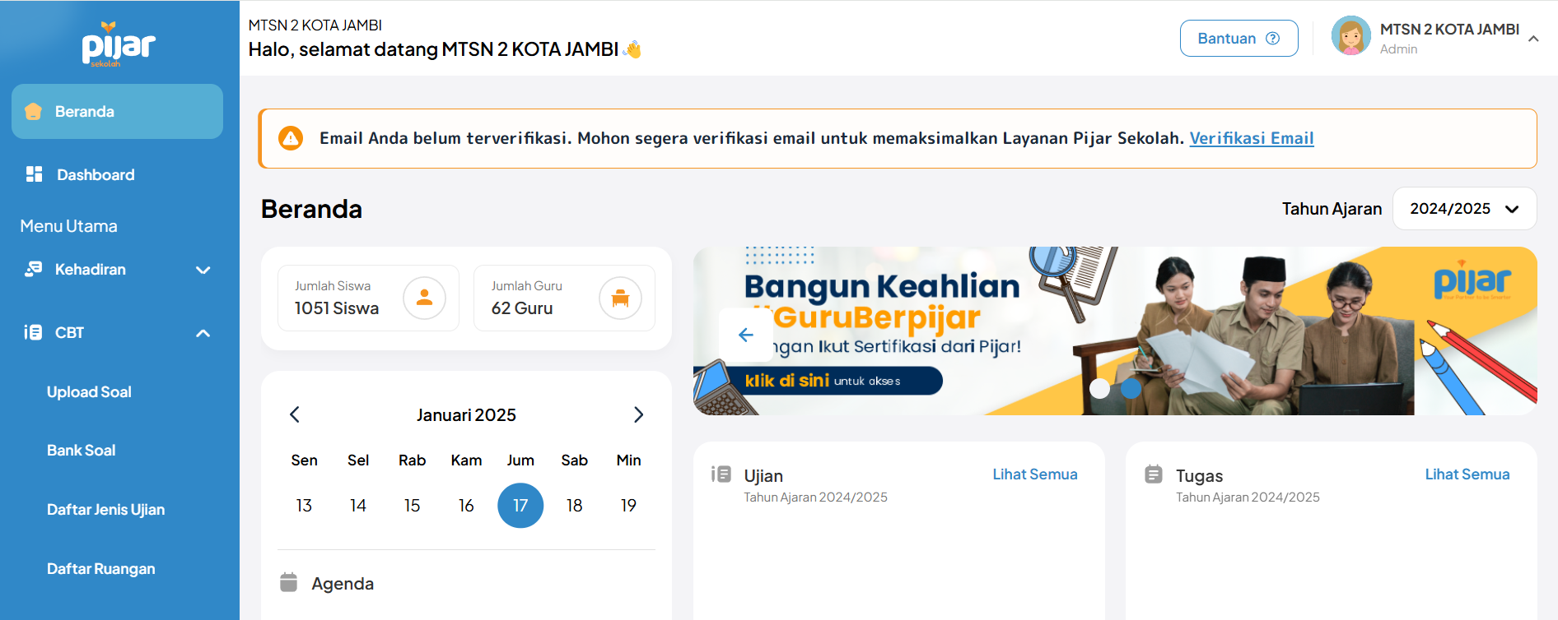Open Bank Soal under CBT
Image resolution: width=1558 pixels, height=620 pixels.
coord(82,451)
